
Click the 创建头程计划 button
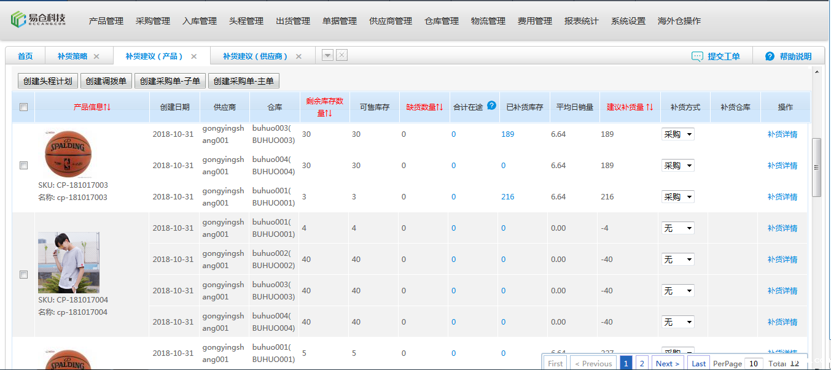[x=48, y=81]
